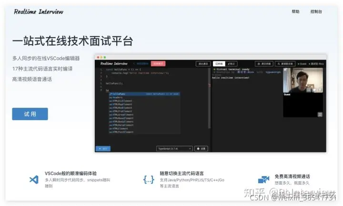Click the grid icon on the webcam thumbnail
Screen dimensions: 343x206
[x=309, y=90]
